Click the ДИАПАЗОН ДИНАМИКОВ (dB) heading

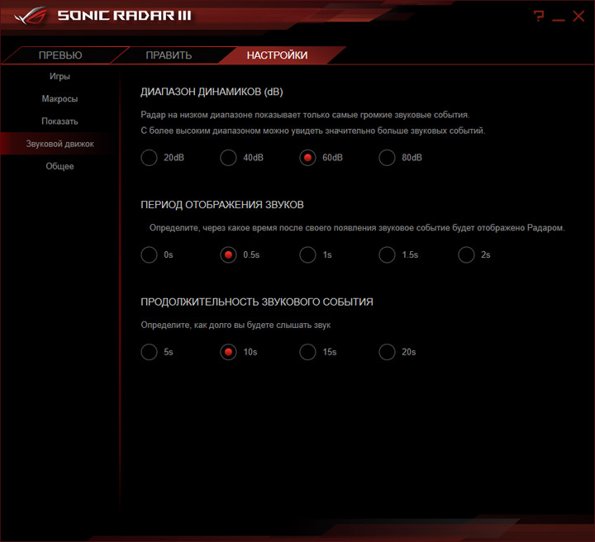click(x=212, y=92)
